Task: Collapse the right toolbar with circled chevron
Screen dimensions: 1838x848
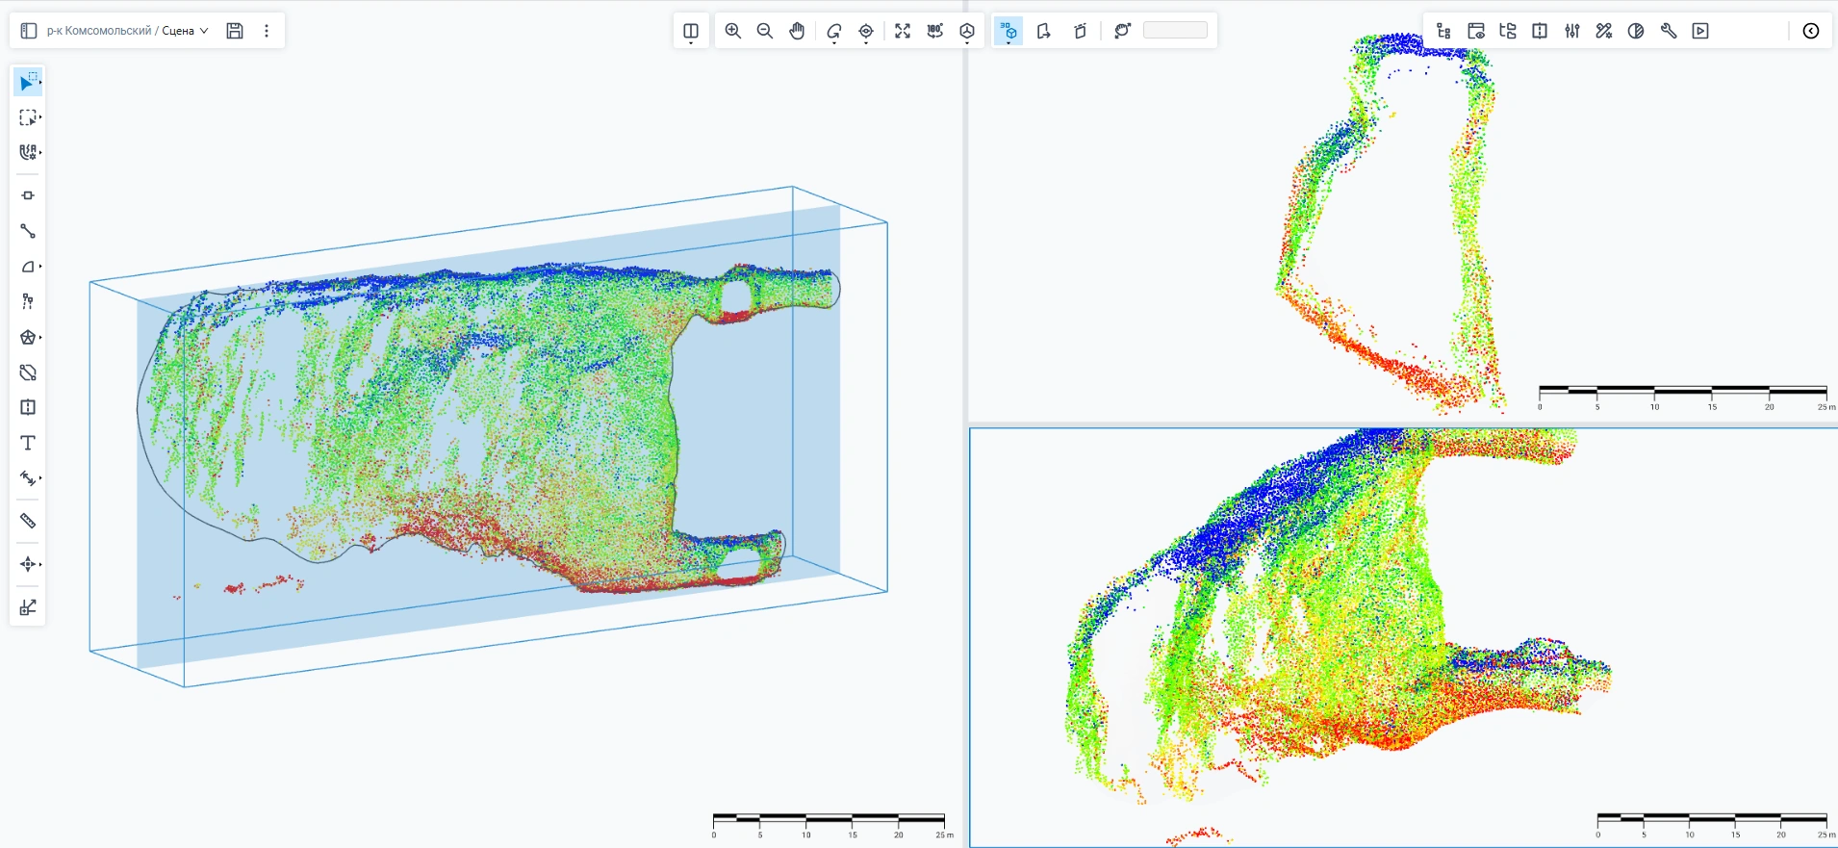Action: (1811, 31)
